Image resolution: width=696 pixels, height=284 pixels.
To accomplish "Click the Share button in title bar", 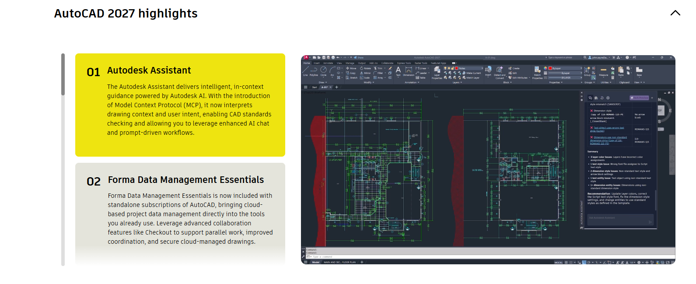I will click(359, 57).
